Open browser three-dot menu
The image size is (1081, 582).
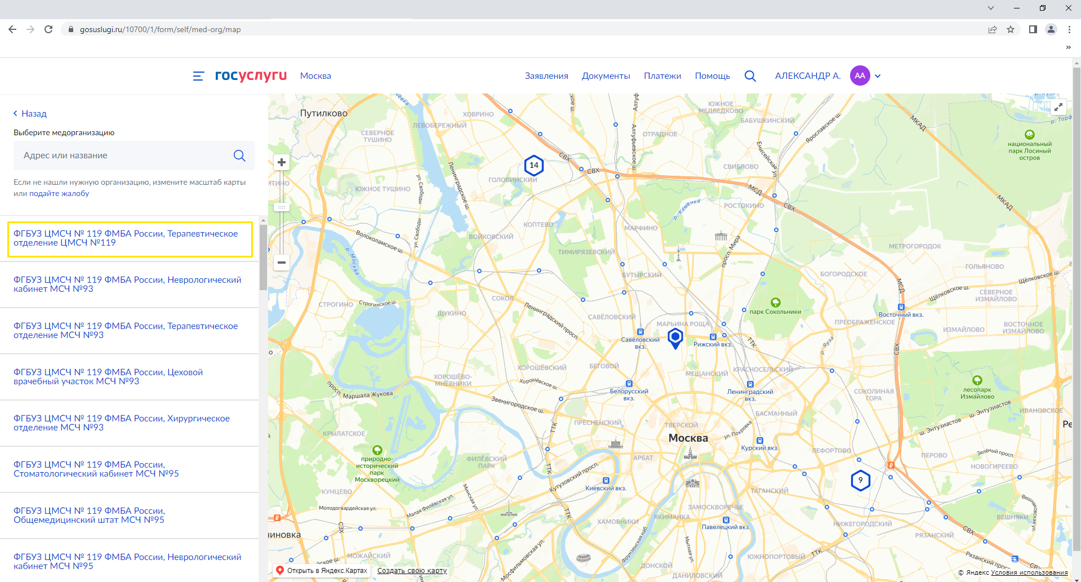(x=1069, y=29)
